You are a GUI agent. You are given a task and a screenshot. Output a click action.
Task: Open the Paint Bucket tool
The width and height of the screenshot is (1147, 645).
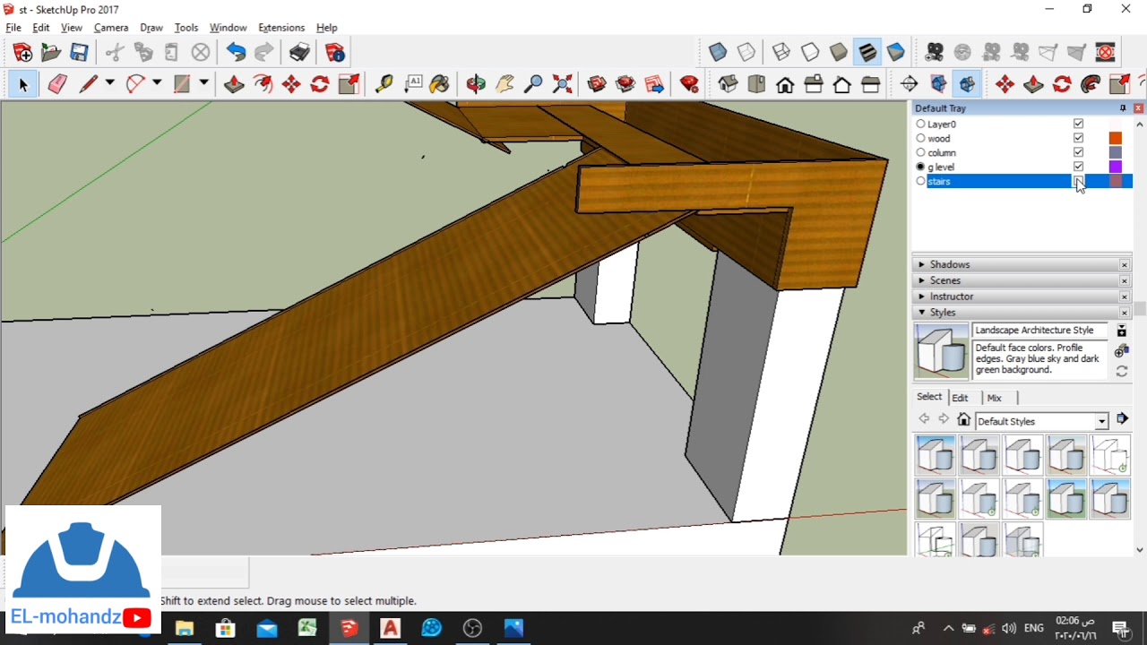(439, 84)
